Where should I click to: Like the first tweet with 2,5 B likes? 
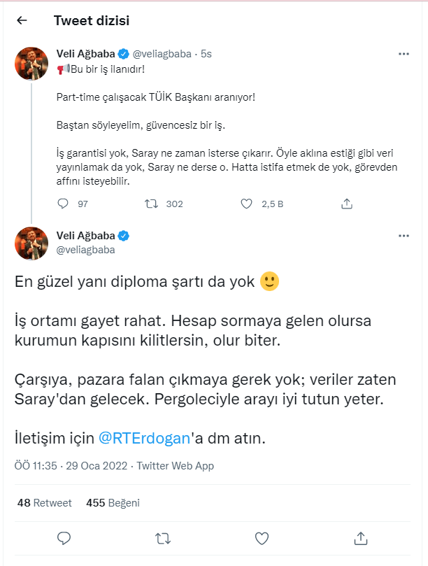coord(246,204)
